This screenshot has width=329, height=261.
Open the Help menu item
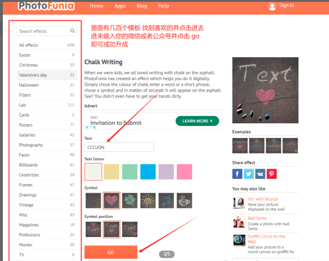(164, 6)
